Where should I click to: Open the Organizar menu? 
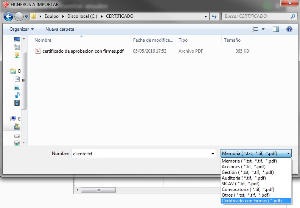coord(22,29)
